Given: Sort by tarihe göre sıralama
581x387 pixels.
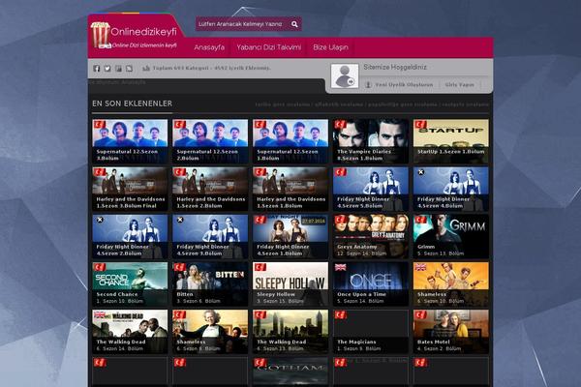Looking at the screenshot, I should 283,104.
